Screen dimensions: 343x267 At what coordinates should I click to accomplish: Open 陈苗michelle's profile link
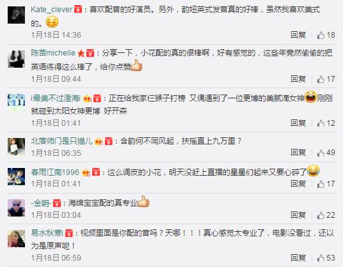[x=53, y=53]
